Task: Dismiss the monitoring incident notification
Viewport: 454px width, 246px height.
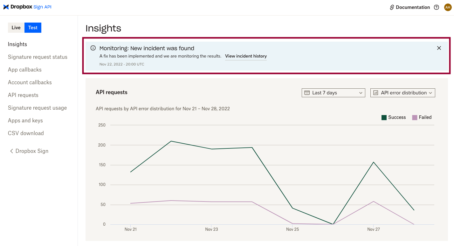Action: [x=439, y=48]
